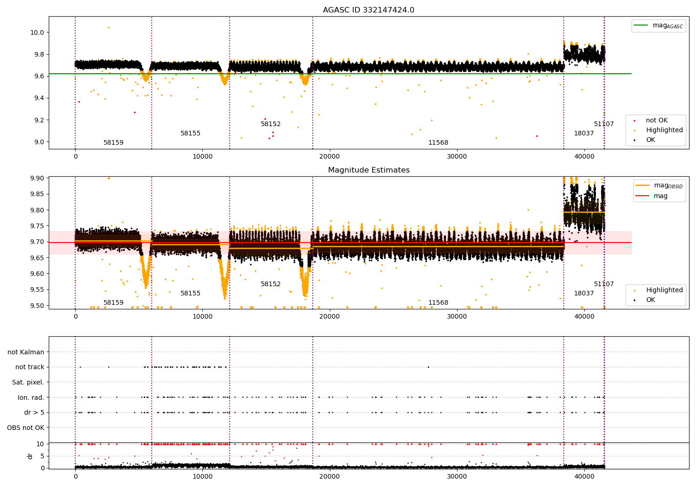Click the 9.55 y-axis tick label
The image size is (696, 487).
37,290
